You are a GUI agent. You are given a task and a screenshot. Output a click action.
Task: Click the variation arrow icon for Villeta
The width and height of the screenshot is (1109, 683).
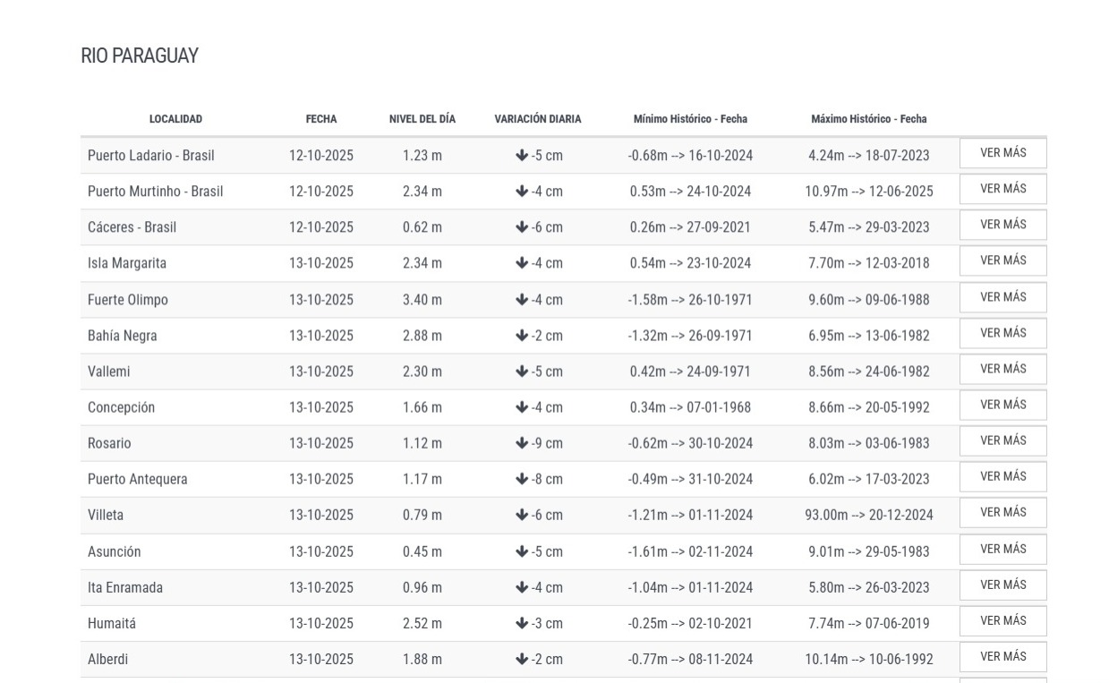tap(522, 516)
